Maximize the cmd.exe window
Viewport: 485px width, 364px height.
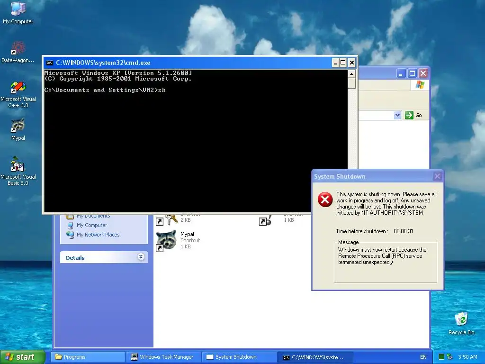tap(343, 63)
